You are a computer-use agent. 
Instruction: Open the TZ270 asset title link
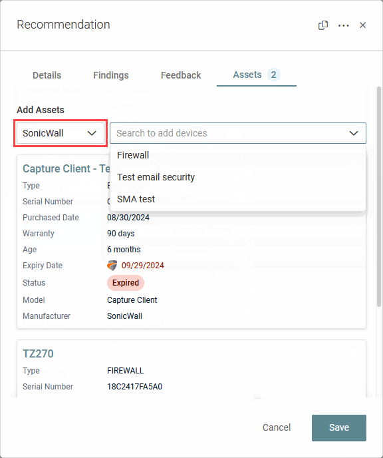pos(38,353)
